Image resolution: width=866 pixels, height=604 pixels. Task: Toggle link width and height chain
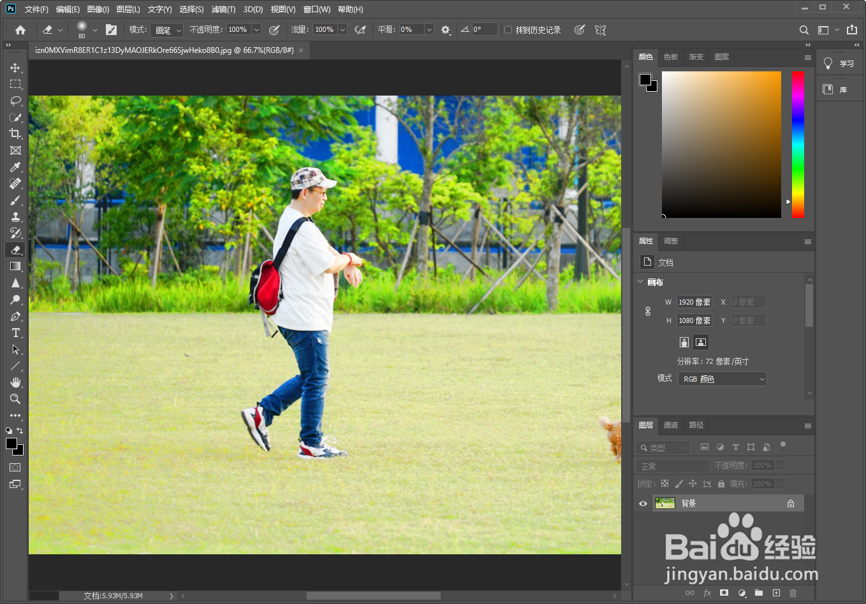648,311
